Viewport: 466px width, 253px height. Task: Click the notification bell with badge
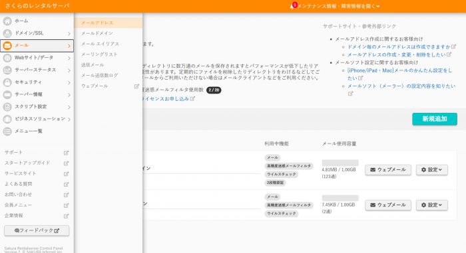pos(293,6)
